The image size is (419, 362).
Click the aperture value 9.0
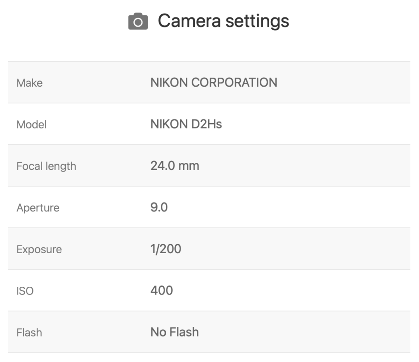tap(159, 207)
